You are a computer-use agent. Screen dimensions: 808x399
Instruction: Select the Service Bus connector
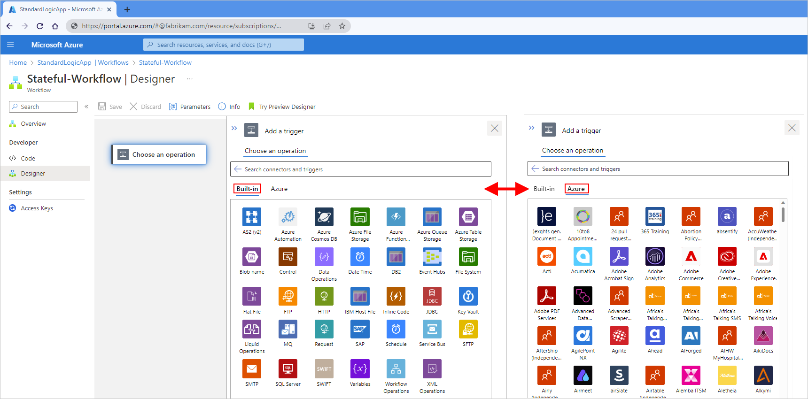(432, 329)
